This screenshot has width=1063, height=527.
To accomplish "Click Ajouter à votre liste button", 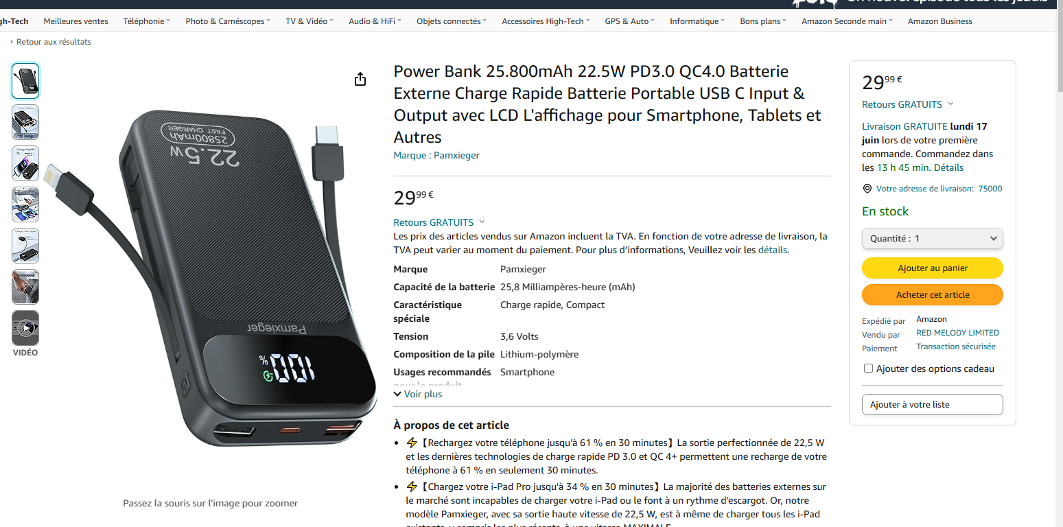I will tap(932, 405).
